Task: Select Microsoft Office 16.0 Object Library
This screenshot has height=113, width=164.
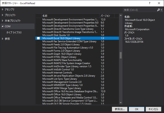Action: tap(77, 94)
